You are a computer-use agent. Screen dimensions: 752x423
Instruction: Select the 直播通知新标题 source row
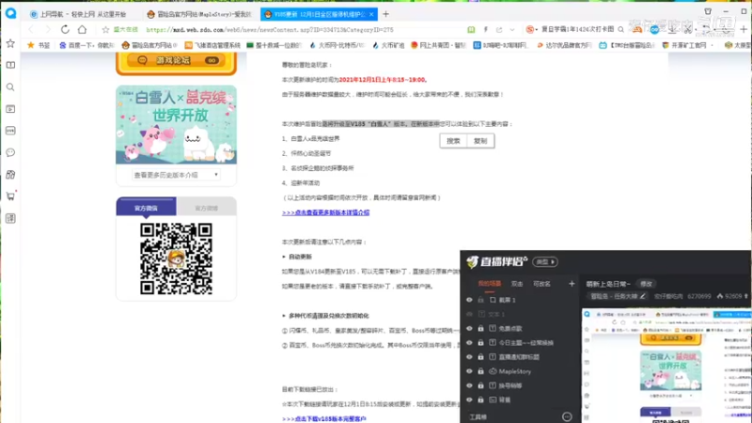pyautogui.click(x=520, y=357)
